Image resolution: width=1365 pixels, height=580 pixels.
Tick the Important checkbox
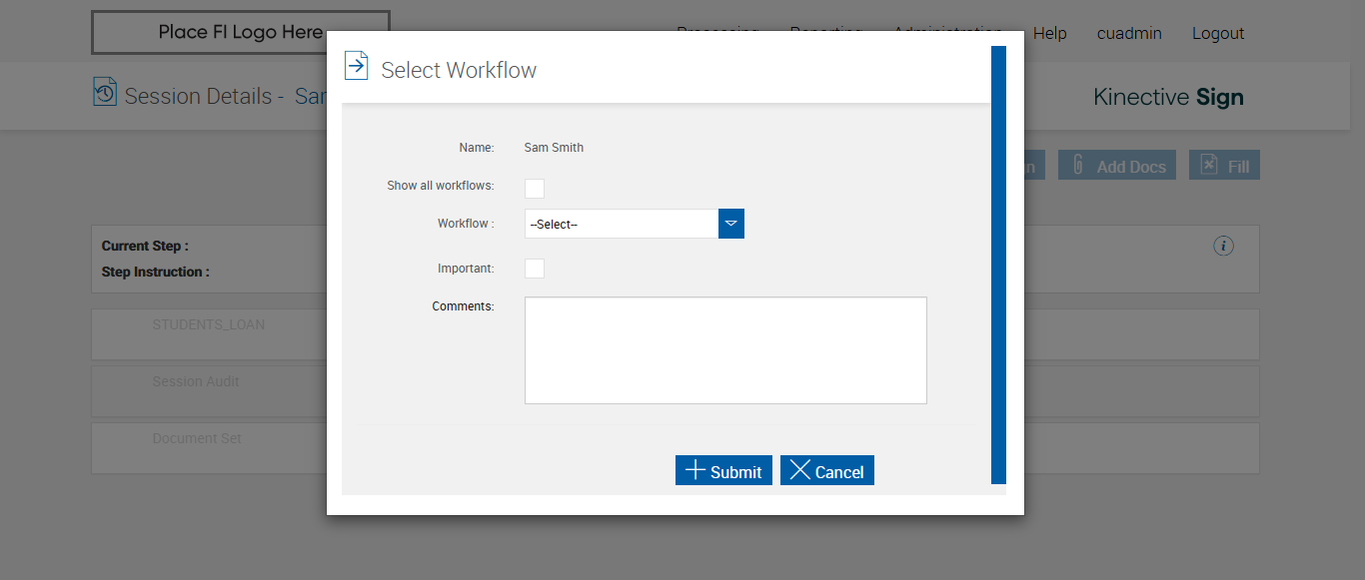click(x=535, y=269)
